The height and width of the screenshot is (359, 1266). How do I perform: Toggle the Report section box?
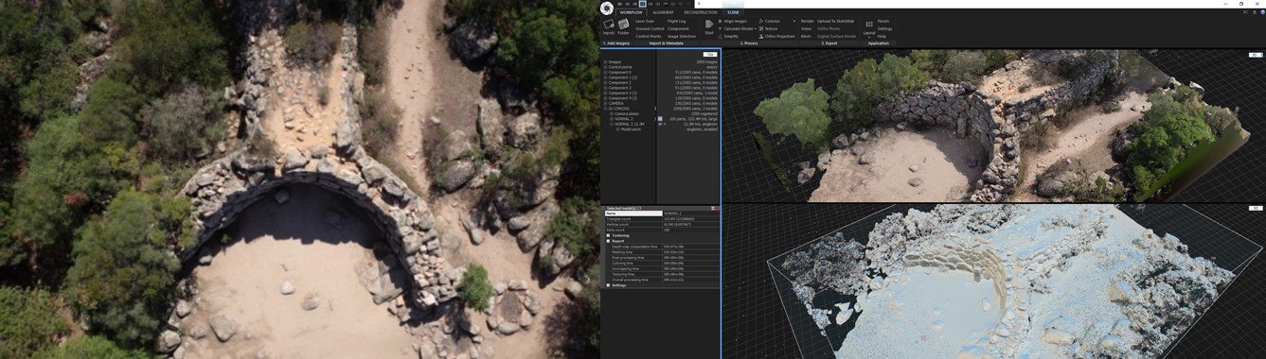(608, 241)
